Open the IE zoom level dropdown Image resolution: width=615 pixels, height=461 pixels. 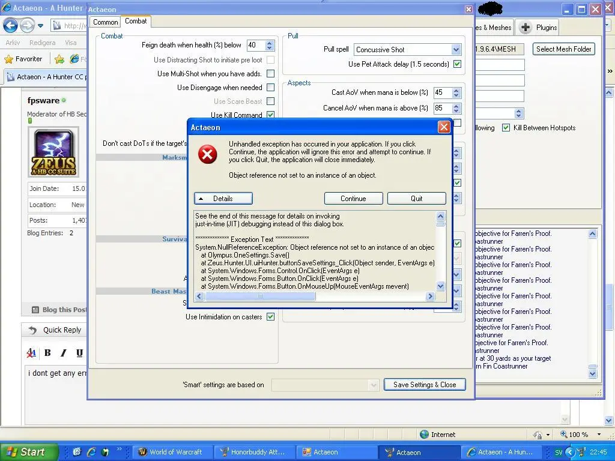[x=599, y=435]
